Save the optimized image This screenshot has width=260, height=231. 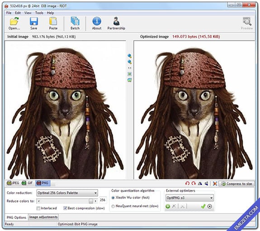click(34, 23)
